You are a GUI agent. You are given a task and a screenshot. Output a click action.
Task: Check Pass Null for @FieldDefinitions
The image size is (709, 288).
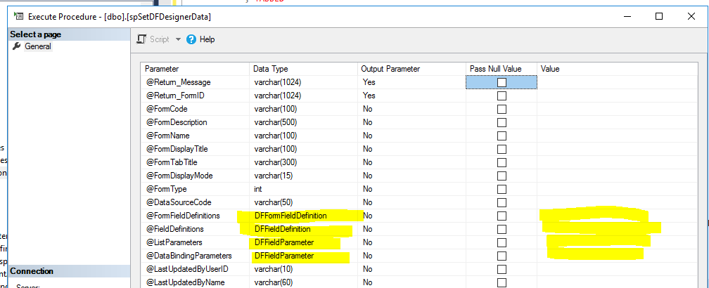click(x=502, y=229)
